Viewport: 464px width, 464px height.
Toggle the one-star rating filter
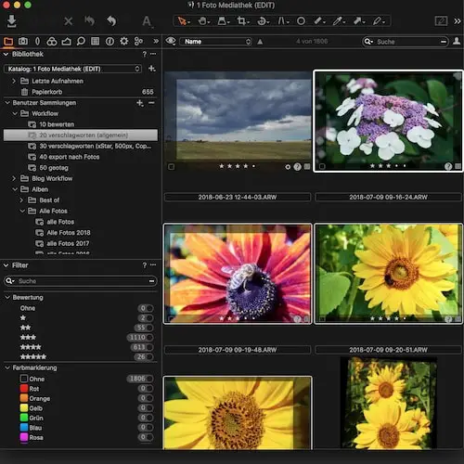click(146, 318)
